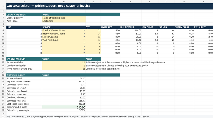Select the 'SUPPLY / UNIT' column heading
This screenshot has height=118, width=213.
pos(184,27)
